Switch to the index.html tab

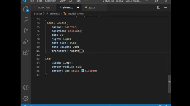coord(44,7)
